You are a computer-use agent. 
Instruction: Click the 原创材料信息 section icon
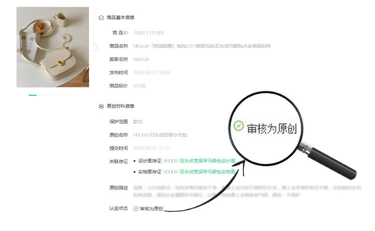(x=101, y=106)
